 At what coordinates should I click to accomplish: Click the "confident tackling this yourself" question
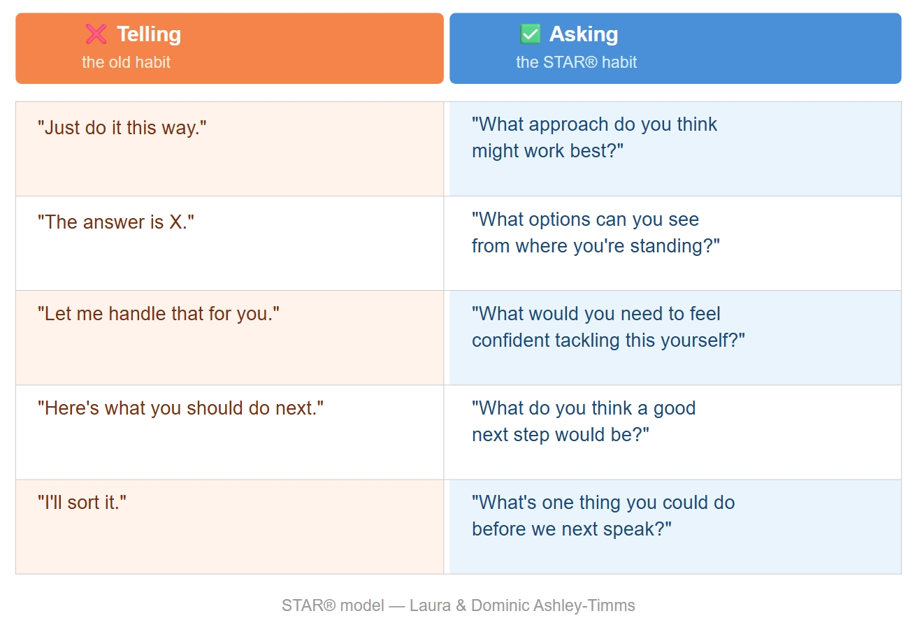tap(608, 340)
